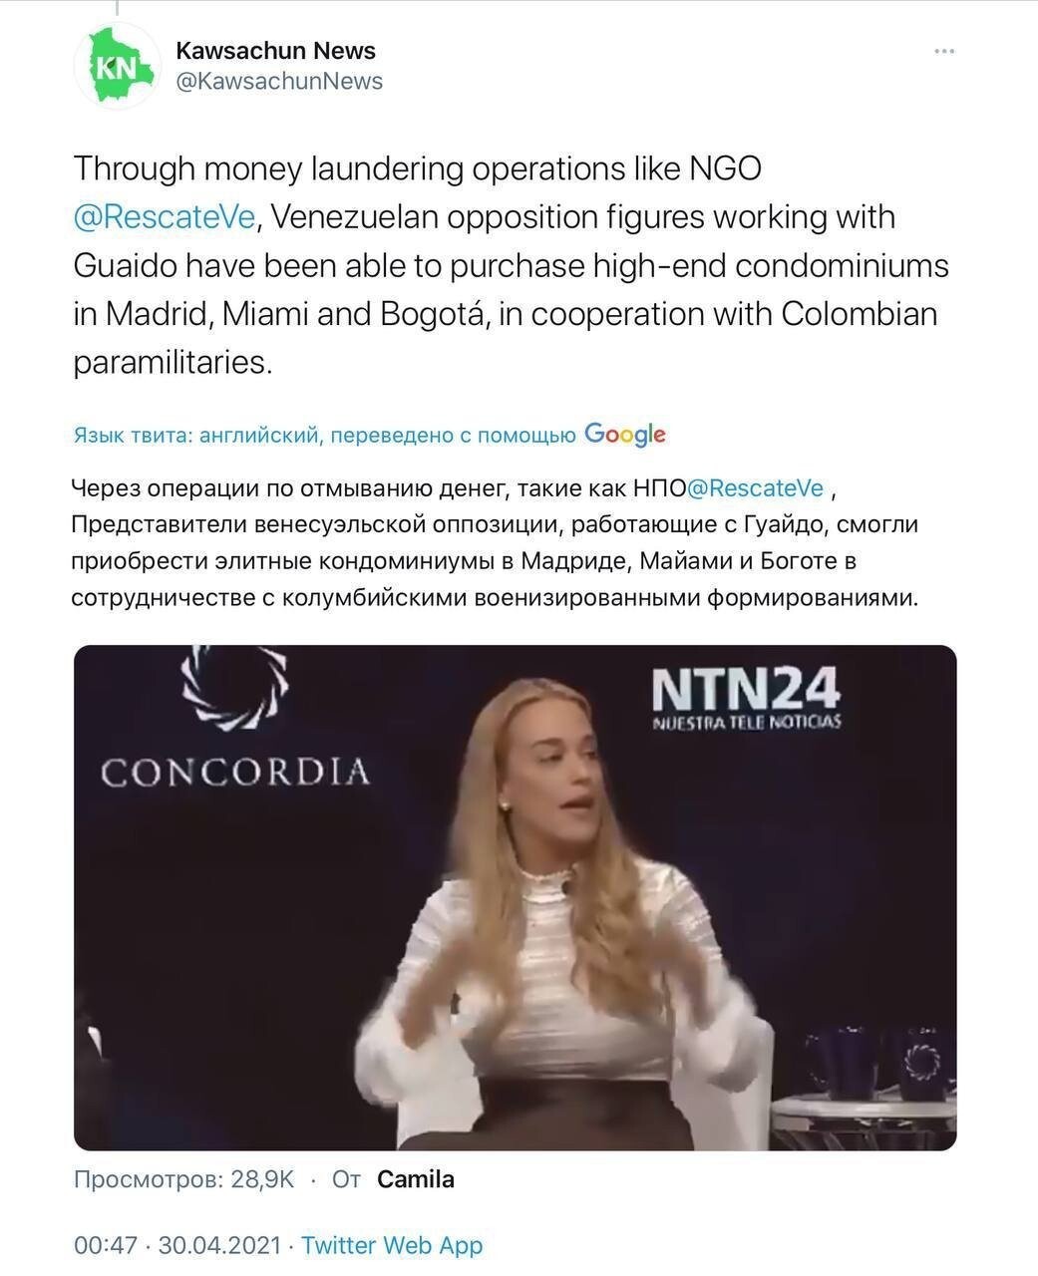The height and width of the screenshot is (1276, 1038).
Task: Click the Kawsachun News display name
Action: (276, 50)
